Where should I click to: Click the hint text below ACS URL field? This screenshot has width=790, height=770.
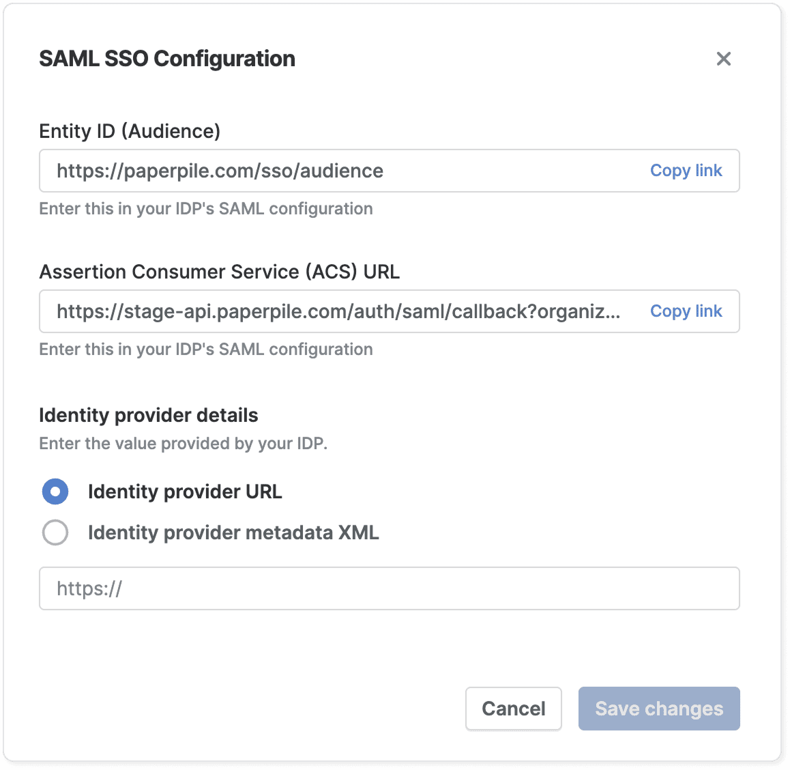point(205,350)
